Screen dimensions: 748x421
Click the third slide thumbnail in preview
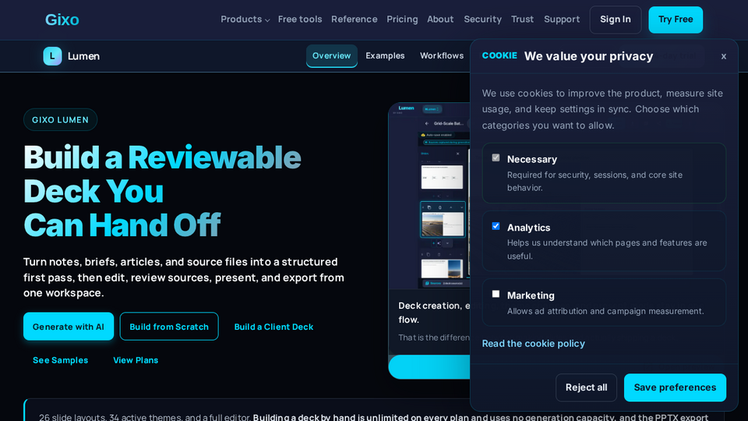coord(442,268)
